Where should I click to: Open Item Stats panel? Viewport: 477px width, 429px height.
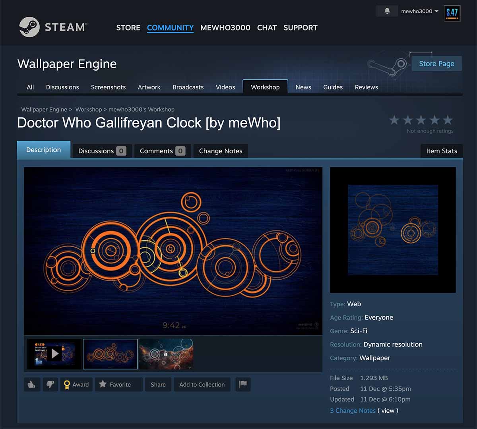coord(441,151)
